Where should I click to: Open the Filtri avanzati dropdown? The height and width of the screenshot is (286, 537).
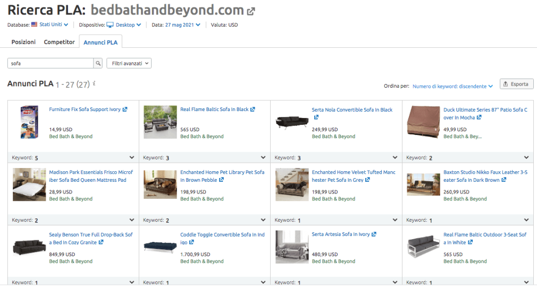[129, 63]
